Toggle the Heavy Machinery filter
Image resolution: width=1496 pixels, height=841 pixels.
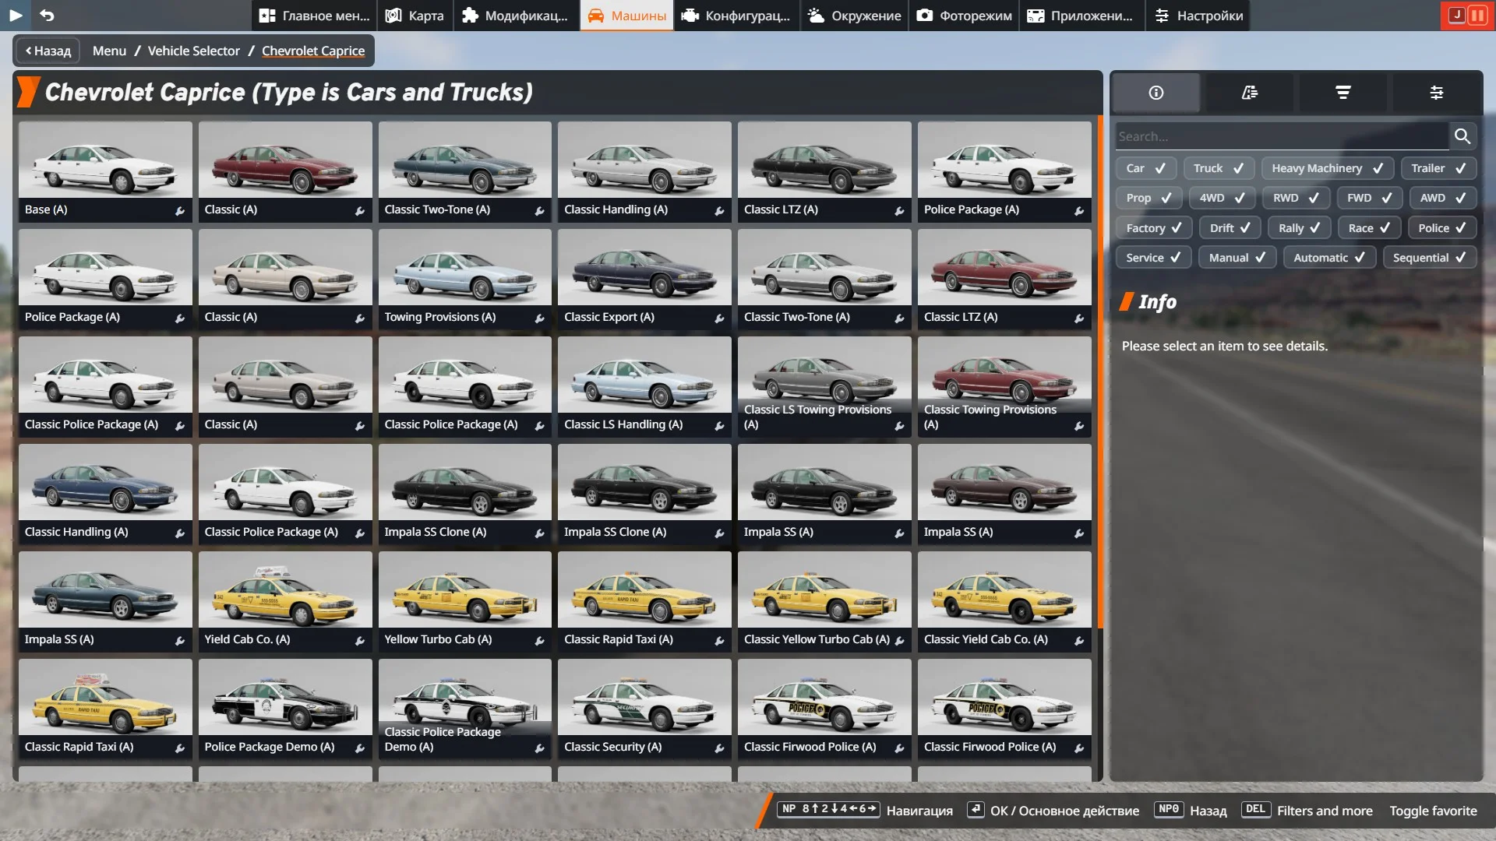coord(1328,168)
